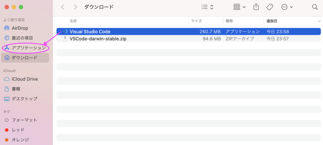Click the 94.6 MB size cell
Image resolution: width=323 pixels, height=145 pixels.
click(x=212, y=39)
